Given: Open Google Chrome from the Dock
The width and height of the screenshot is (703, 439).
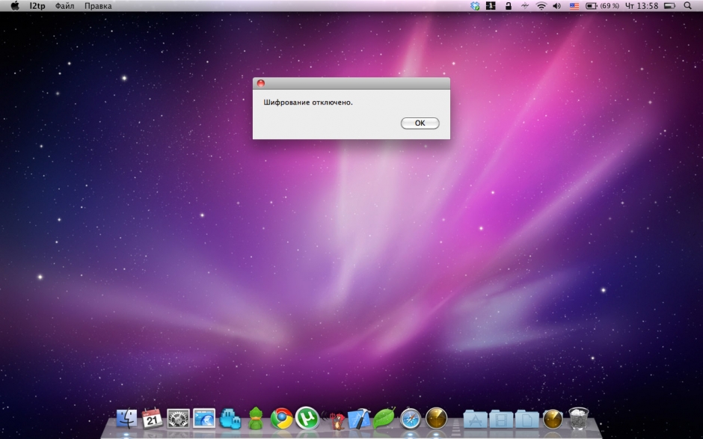Looking at the screenshot, I should point(281,419).
